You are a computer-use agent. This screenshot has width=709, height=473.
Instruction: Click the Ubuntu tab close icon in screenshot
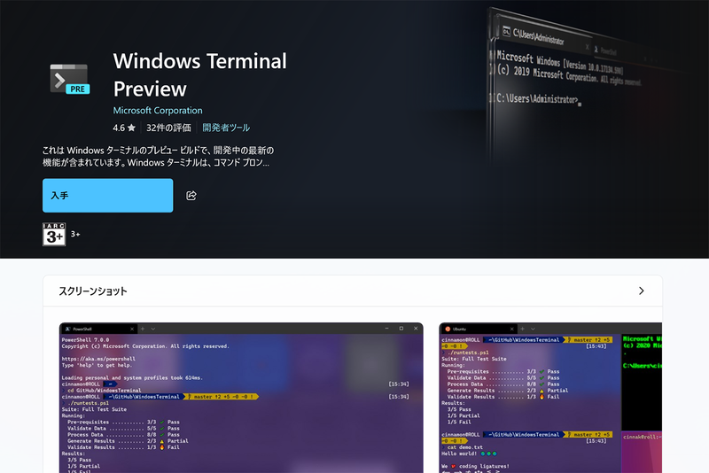[x=512, y=329]
